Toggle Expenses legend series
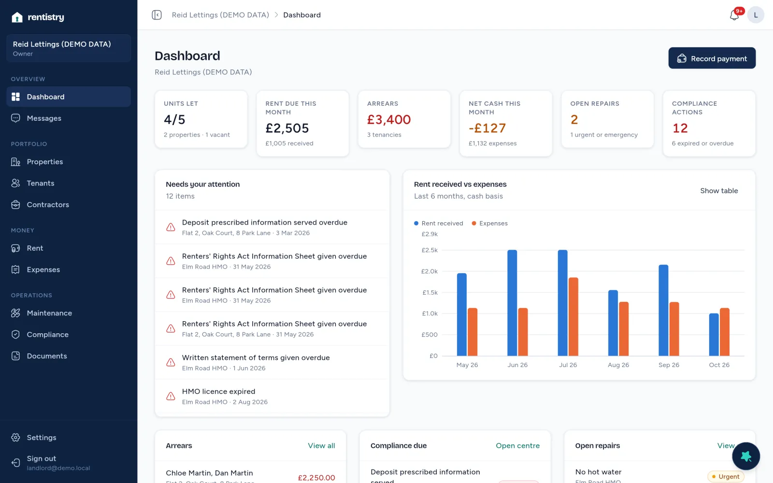 tap(490, 223)
